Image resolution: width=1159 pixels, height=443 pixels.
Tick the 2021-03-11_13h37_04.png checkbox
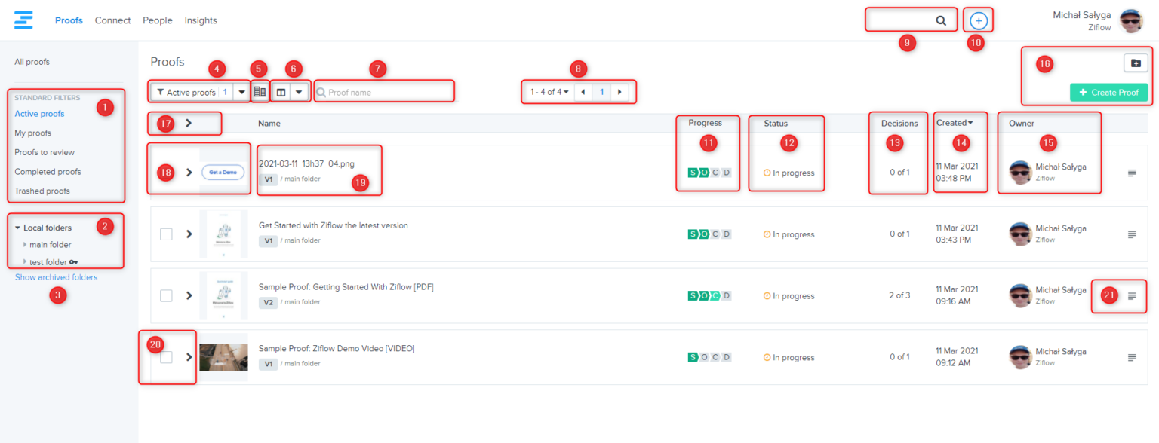tap(168, 172)
